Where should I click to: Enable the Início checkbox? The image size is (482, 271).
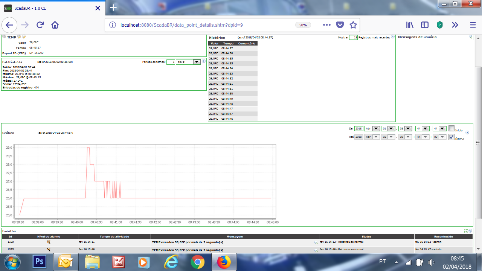pos(451,128)
